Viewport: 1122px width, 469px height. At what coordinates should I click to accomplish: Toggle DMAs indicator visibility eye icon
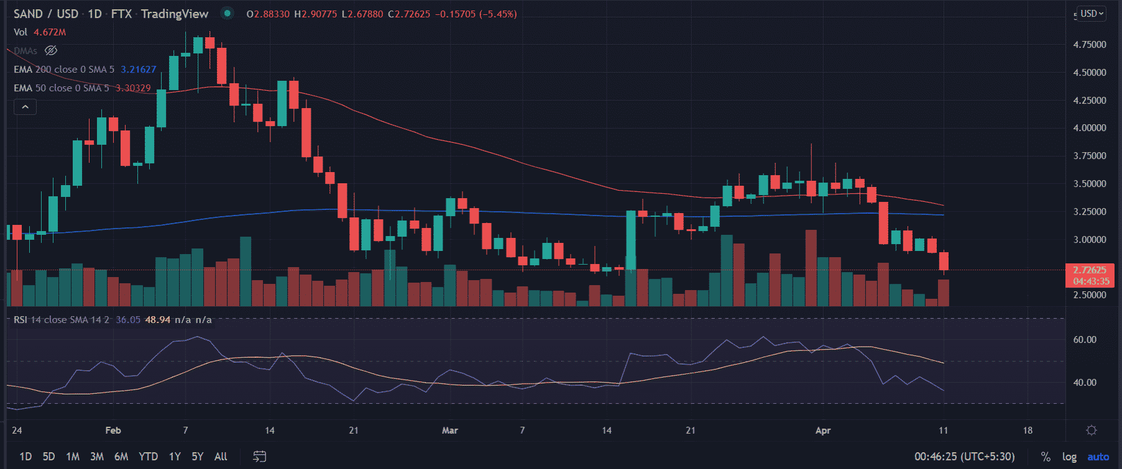point(51,50)
